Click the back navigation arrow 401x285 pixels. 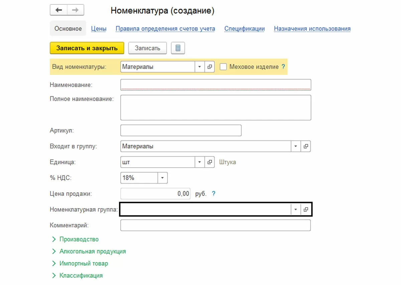click(x=58, y=10)
